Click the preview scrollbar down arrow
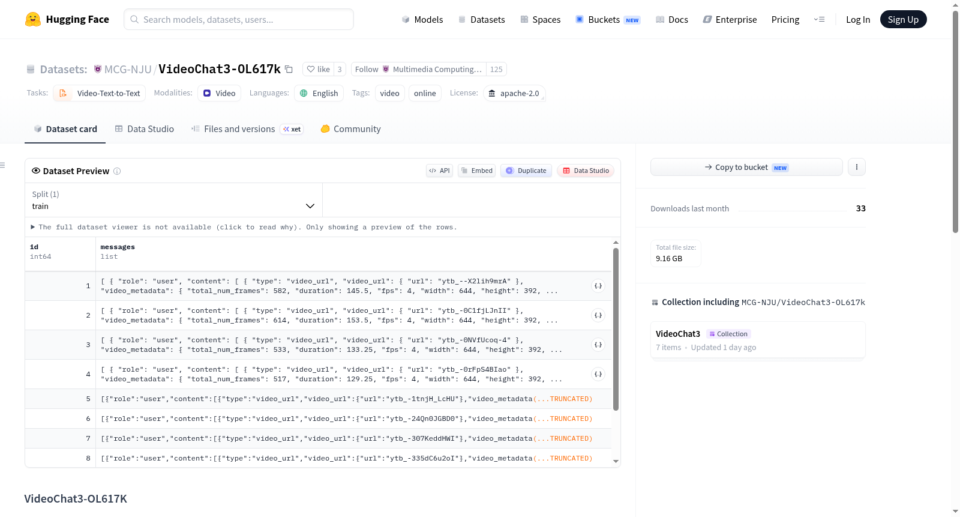This screenshot has width=960, height=517. click(x=616, y=462)
